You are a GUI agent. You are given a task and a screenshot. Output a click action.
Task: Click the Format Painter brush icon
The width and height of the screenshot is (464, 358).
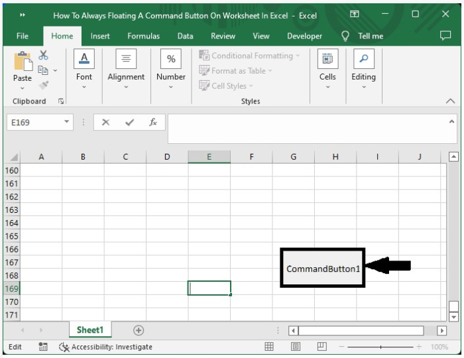click(x=44, y=86)
